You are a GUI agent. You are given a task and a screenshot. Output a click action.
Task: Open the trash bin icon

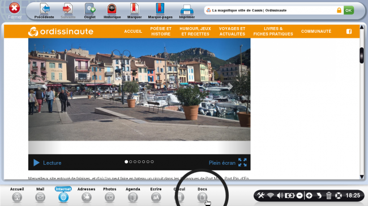point(328,195)
